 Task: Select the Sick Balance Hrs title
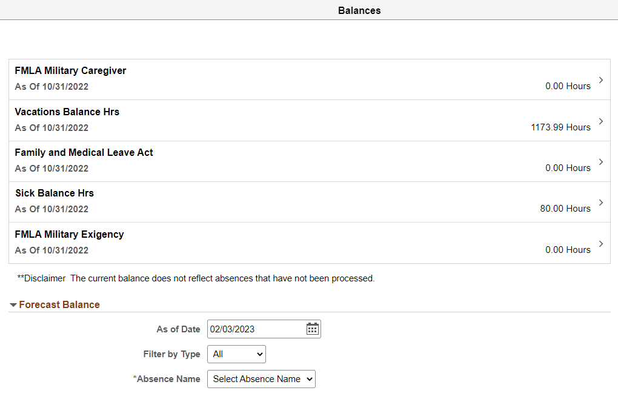pos(54,193)
